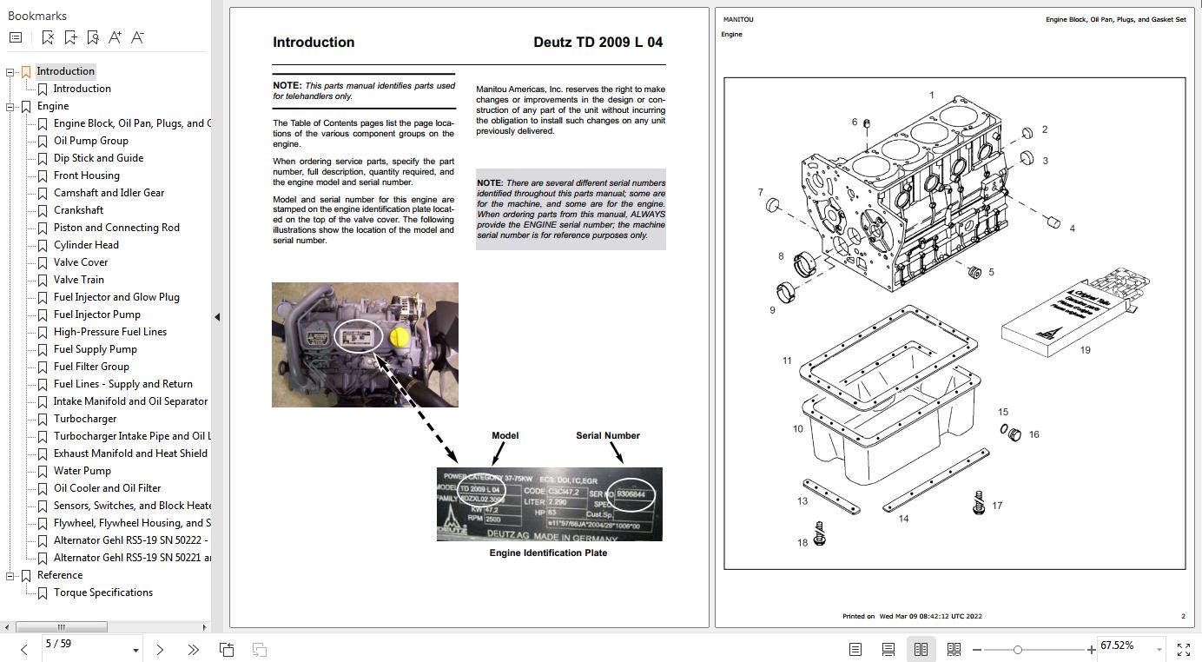Open Camshaft and Idler Gear bookmark
The image size is (1202, 662).
109,193
